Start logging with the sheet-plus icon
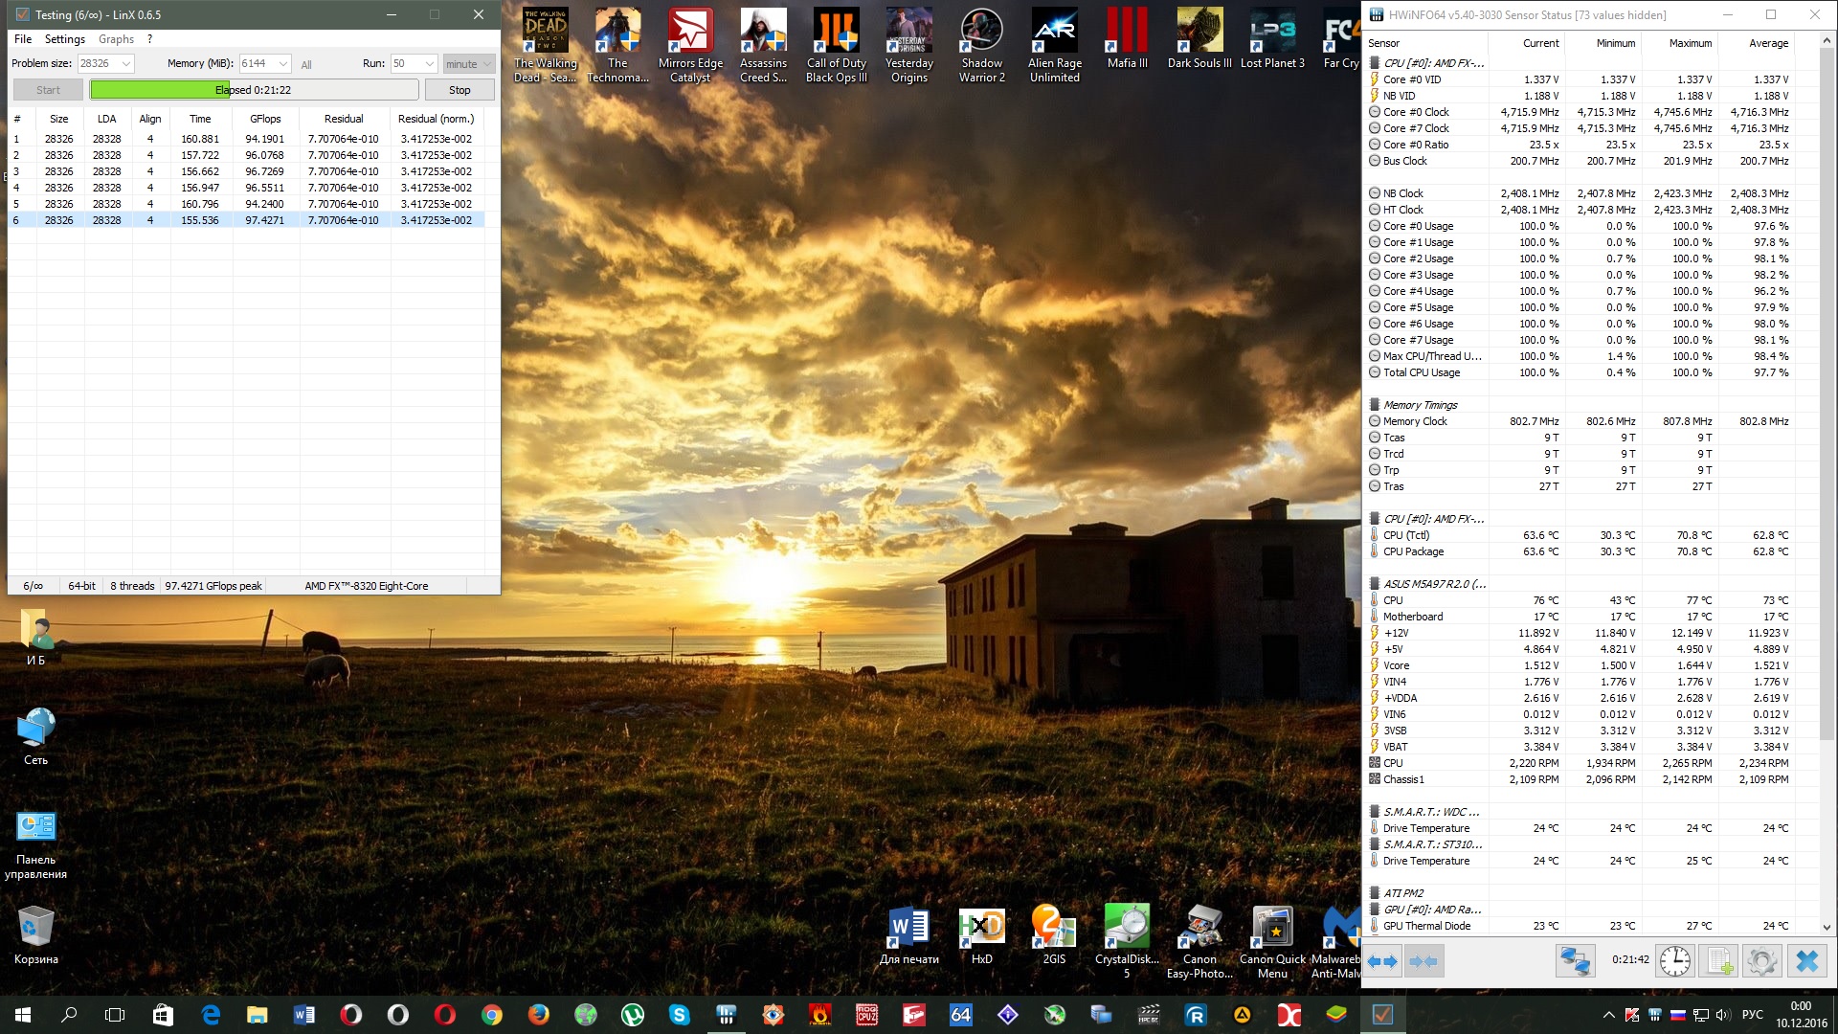 (x=1720, y=960)
